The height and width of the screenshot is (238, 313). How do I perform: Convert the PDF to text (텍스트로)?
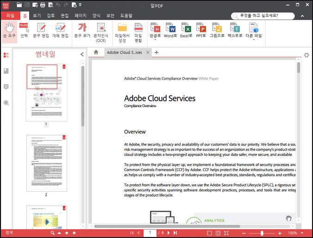(x=235, y=31)
